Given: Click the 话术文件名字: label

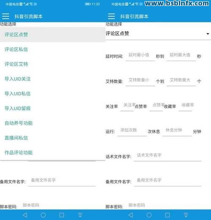Looking at the screenshot, I should [119, 156].
